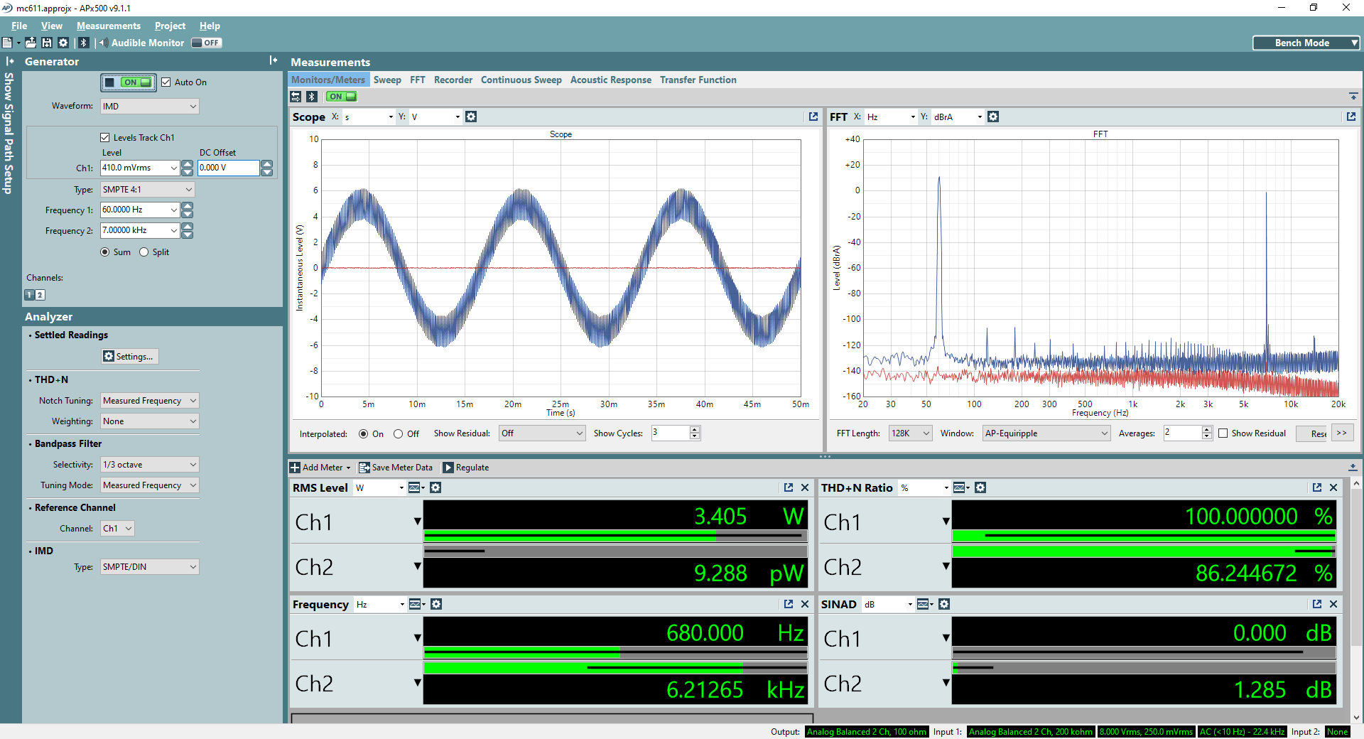Open RMS Level meter settings gear
The height and width of the screenshot is (739, 1364).
(x=435, y=487)
